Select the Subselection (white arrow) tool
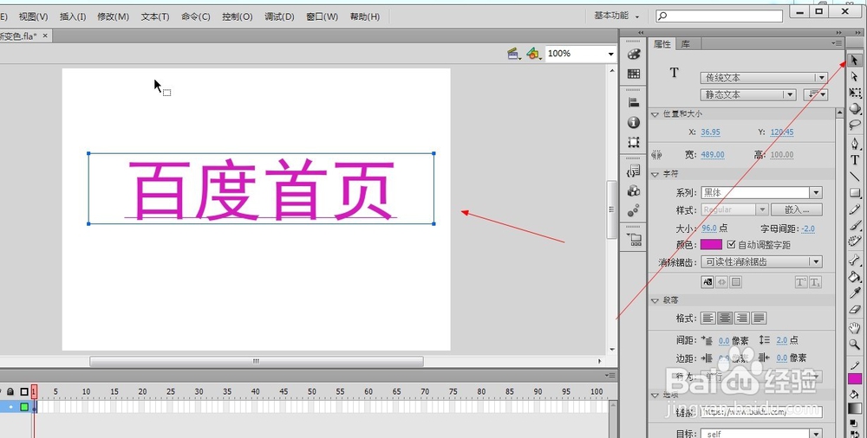 coord(855,77)
